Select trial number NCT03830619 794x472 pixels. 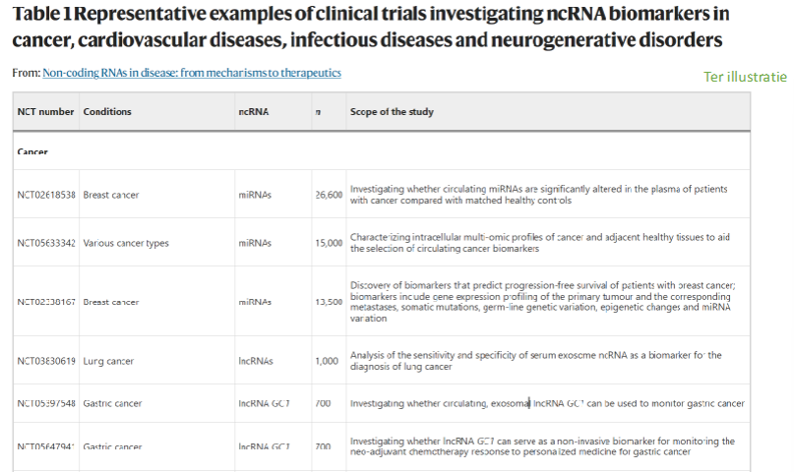pos(46,362)
